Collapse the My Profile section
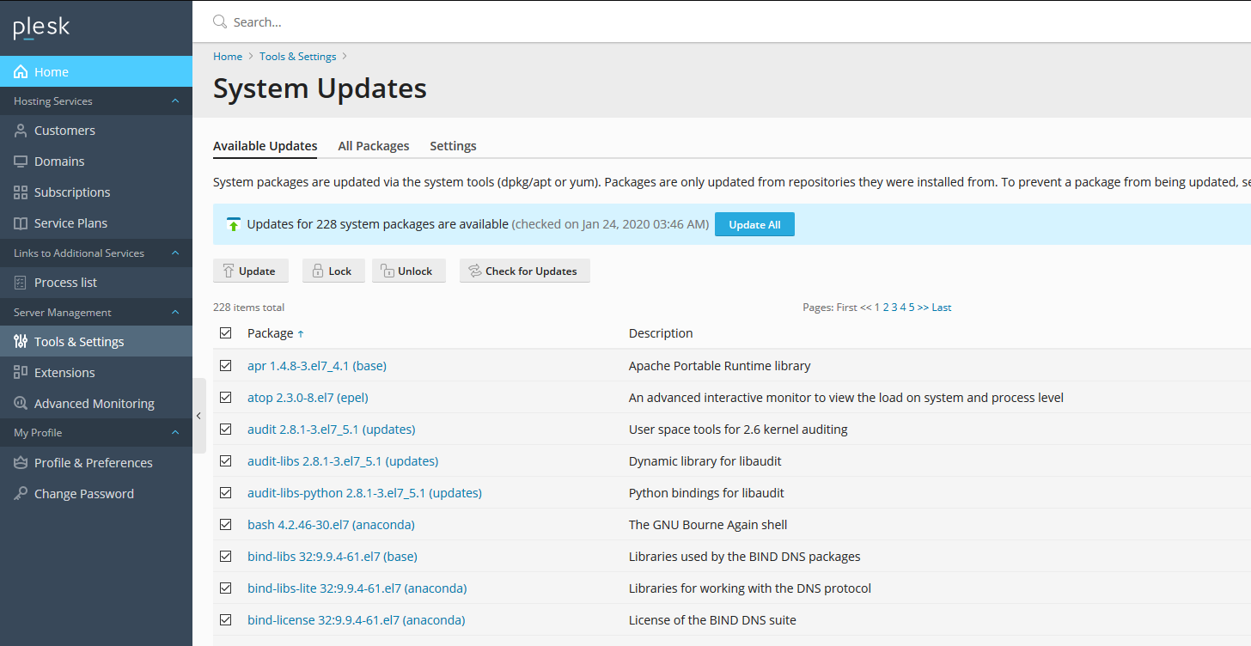This screenshot has height=646, width=1251. pos(175,433)
